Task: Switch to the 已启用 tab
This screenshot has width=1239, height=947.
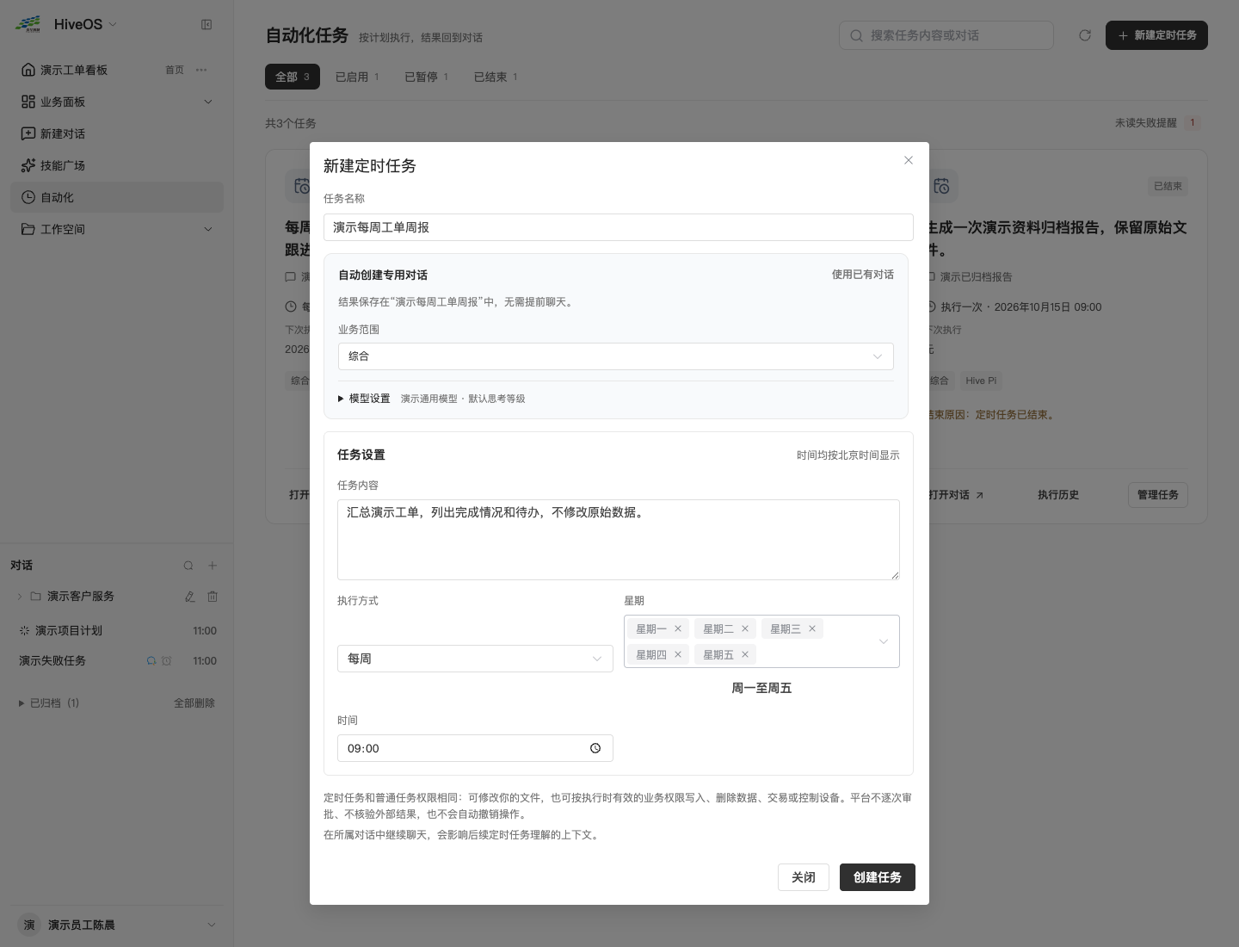Action: 357,77
